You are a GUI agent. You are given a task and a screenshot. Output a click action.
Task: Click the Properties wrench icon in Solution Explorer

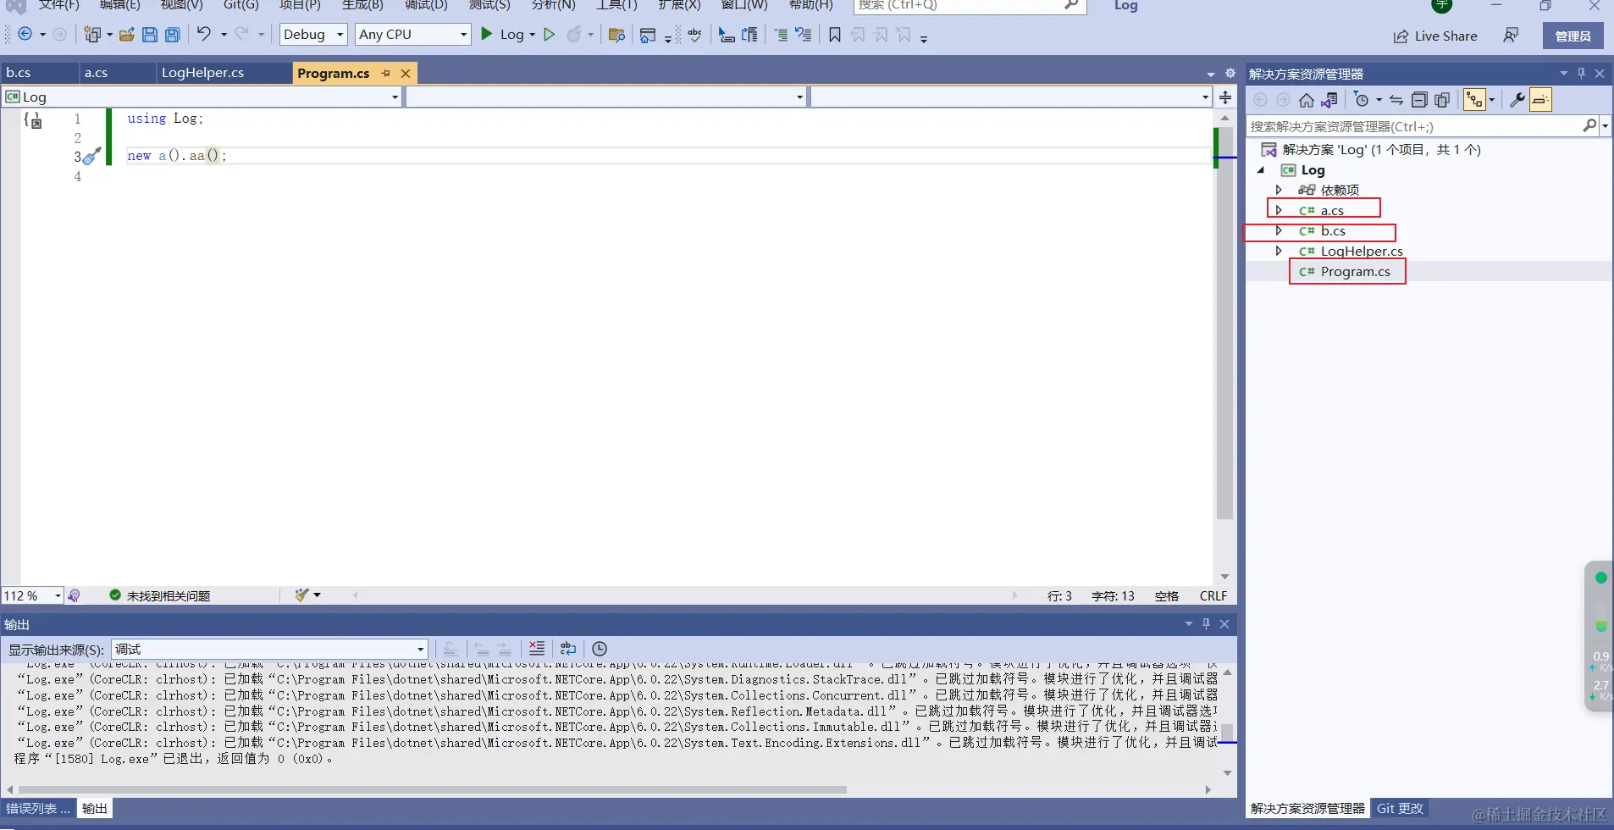coord(1517,100)
